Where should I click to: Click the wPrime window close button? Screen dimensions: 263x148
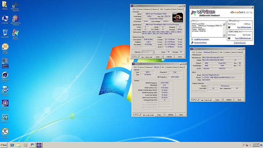pyautogui.click(x=252, y=7)
